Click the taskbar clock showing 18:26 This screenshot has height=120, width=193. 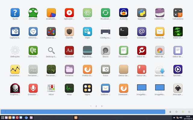point(188,118)
